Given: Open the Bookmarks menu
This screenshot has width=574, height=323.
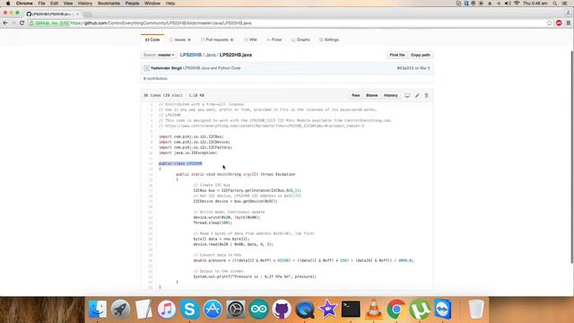Looking at the screenshot, I should click(x=109, y=4).
